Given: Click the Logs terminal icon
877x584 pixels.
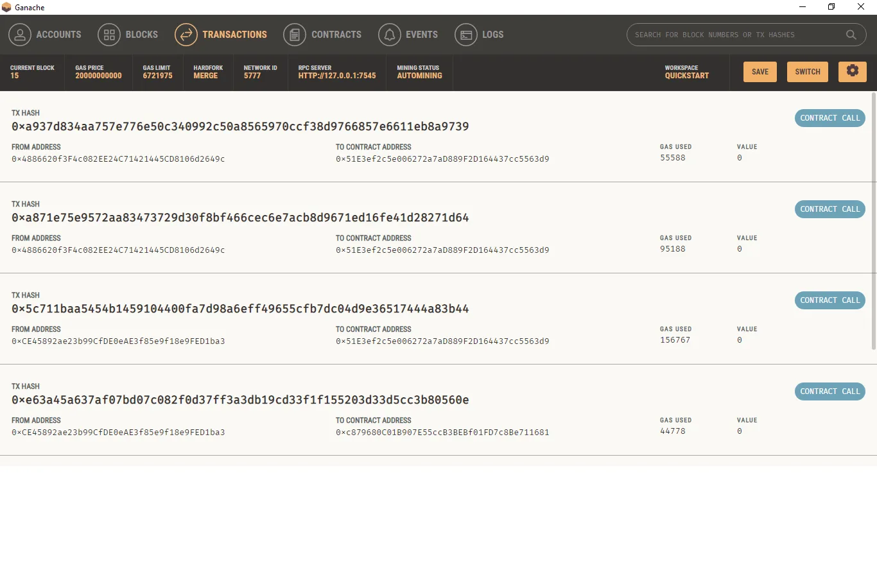Looking at the screenshot, I should click(x=466, y=35).
